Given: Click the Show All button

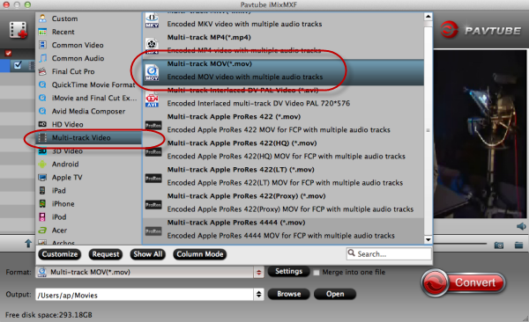Looking at the screenshot, I should point(148,254).
